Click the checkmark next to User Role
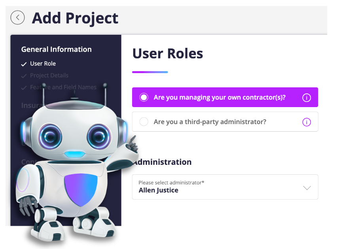 (24, 64)
